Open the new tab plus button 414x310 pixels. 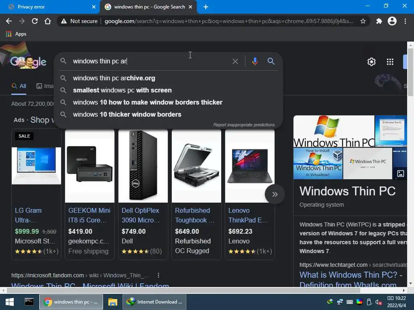coord(206,7)
